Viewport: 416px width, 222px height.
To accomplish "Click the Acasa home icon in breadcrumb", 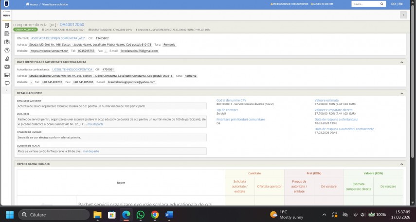I will click(x=27, y=4).
